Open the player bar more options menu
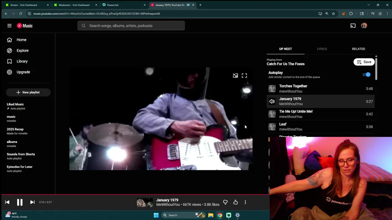This screenshot has width=392, height=220. point(245,202)
